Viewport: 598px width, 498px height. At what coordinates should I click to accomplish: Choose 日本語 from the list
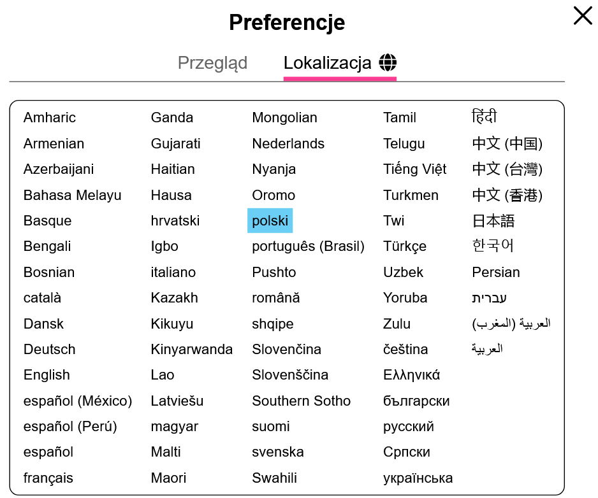493,221
